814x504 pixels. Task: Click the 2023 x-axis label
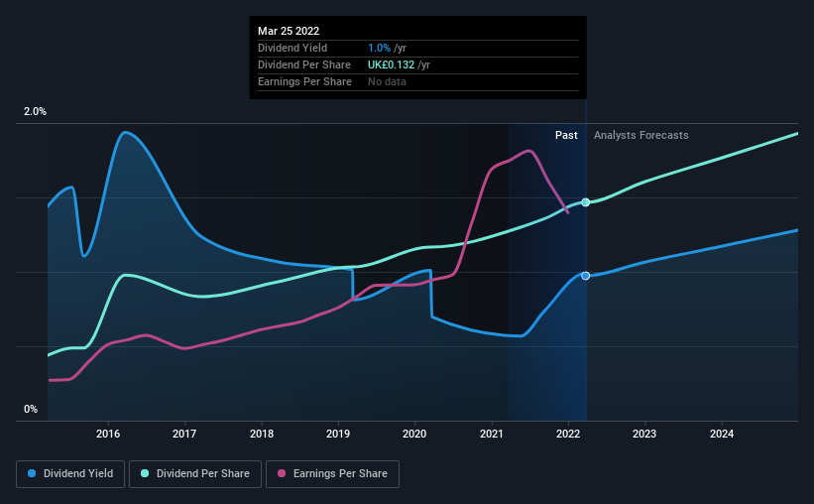[644, 434]
